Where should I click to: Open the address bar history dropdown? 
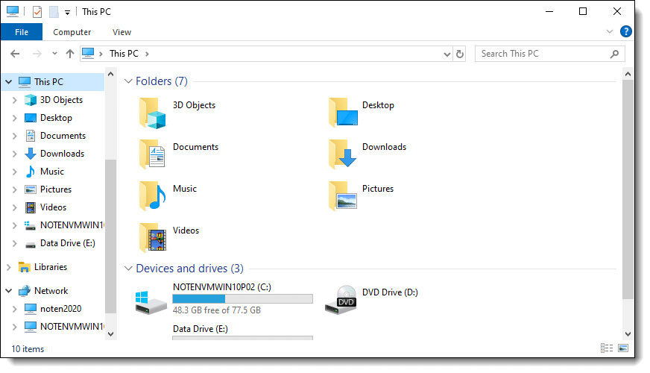pyautogui.click(x=447, y=54)
